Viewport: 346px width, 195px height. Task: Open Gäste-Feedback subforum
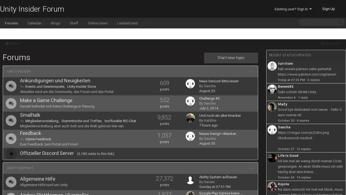(x=38, y=139)
